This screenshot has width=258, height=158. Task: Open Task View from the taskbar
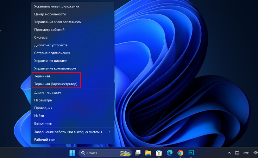pos(138,153)
